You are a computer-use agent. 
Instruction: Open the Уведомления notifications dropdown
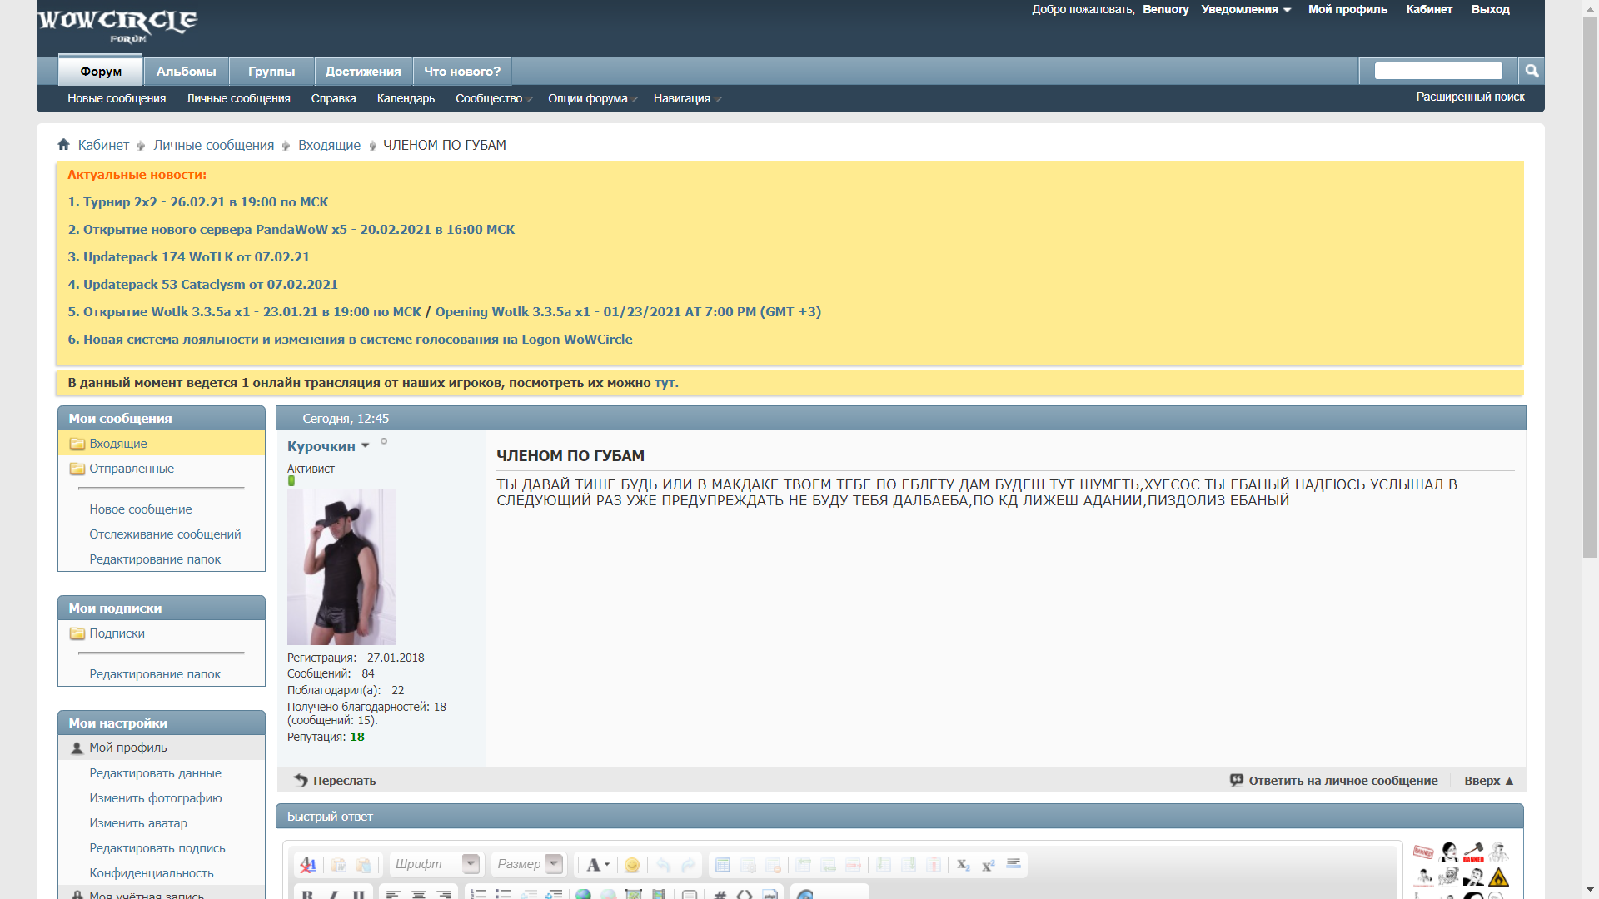(x=1245, y=10)
